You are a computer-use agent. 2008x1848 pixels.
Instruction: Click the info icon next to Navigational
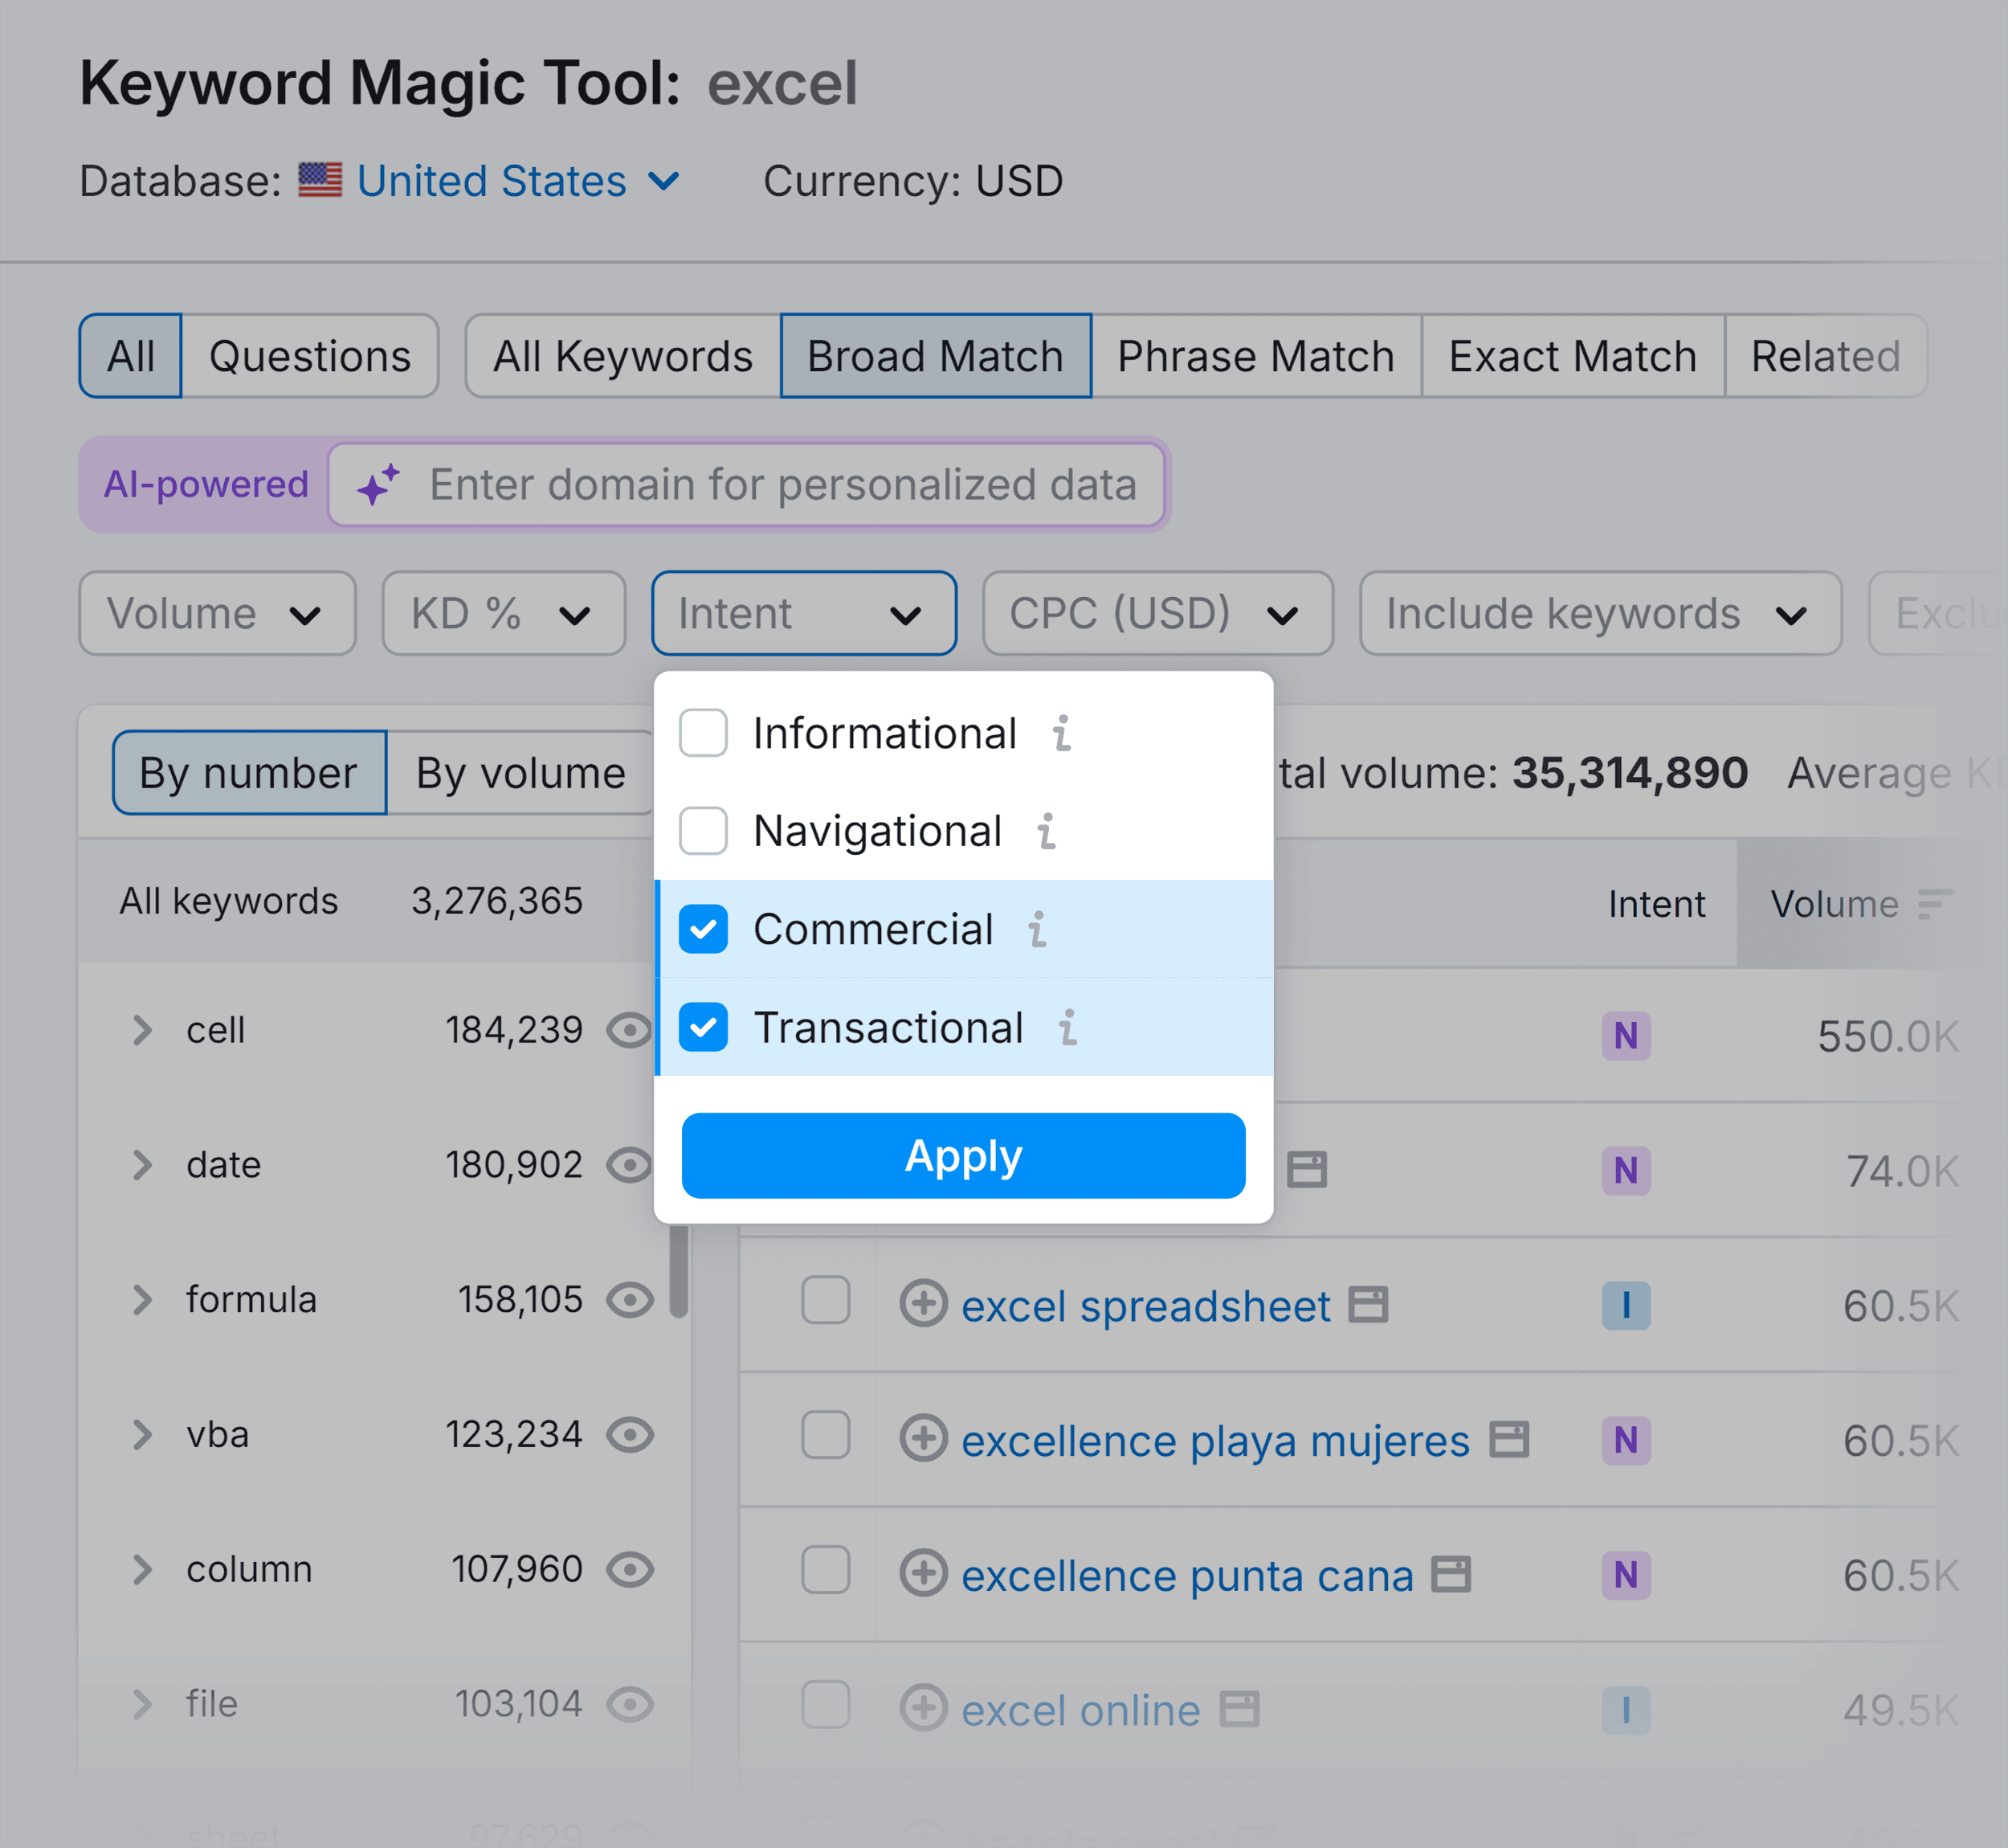1047,831
